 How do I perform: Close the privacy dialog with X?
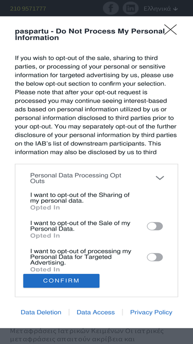click(170, 29)
